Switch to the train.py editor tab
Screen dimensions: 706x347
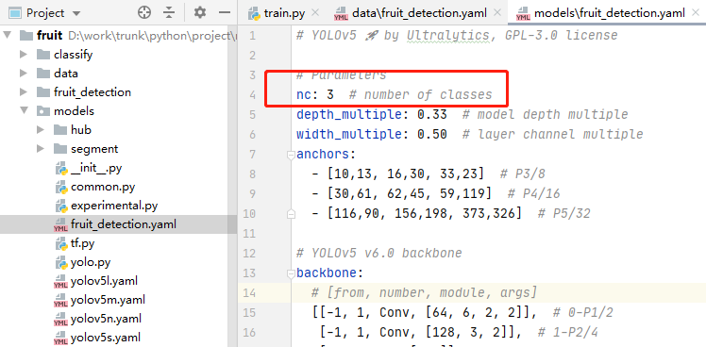click(284, 13)
